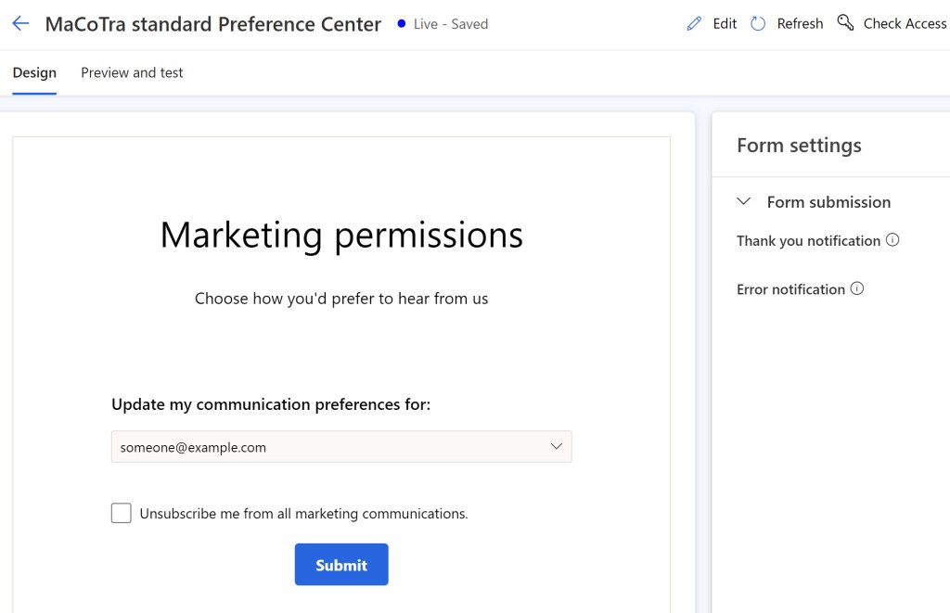Open the Thank you notification setting
Screen dimensions: 950x613
806,240
